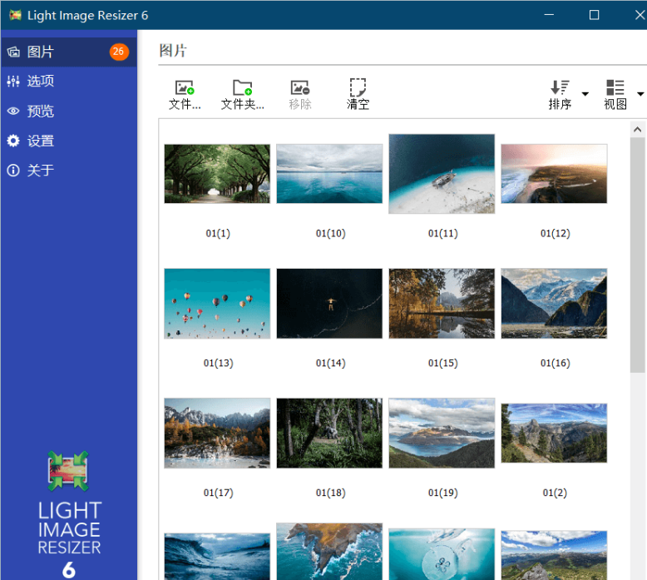Add a folder with 文件夹... button

(243, 95)
